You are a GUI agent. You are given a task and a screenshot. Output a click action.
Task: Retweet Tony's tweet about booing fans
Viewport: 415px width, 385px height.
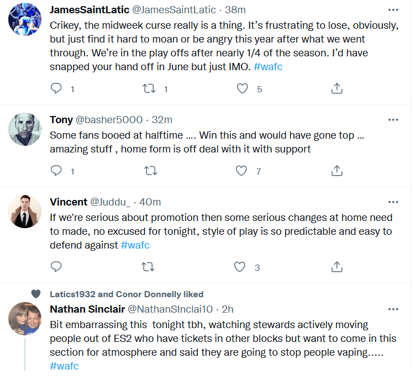[x=149, y=171]
